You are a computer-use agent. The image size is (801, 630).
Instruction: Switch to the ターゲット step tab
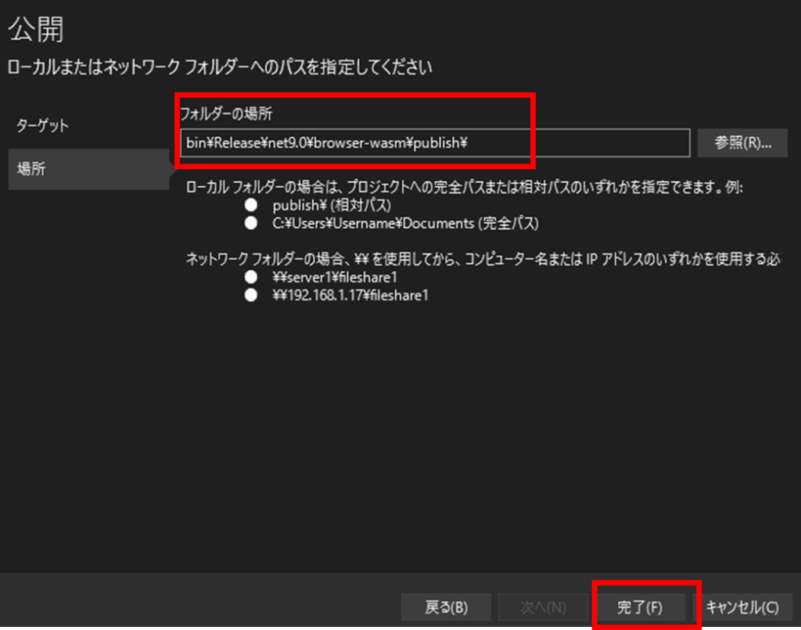click(x=43, y=125)
